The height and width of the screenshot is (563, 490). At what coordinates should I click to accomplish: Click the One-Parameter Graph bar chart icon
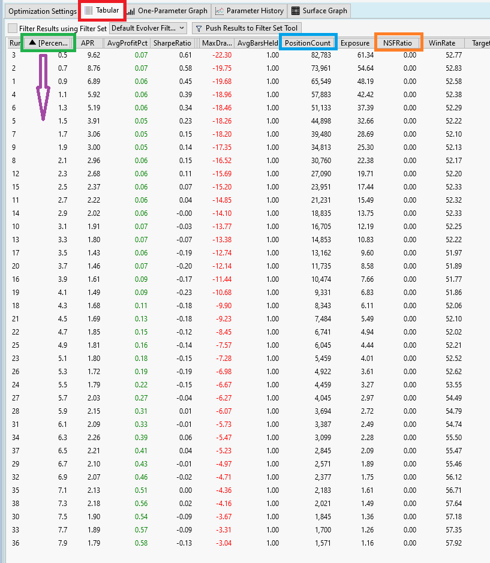pos(131,11)
